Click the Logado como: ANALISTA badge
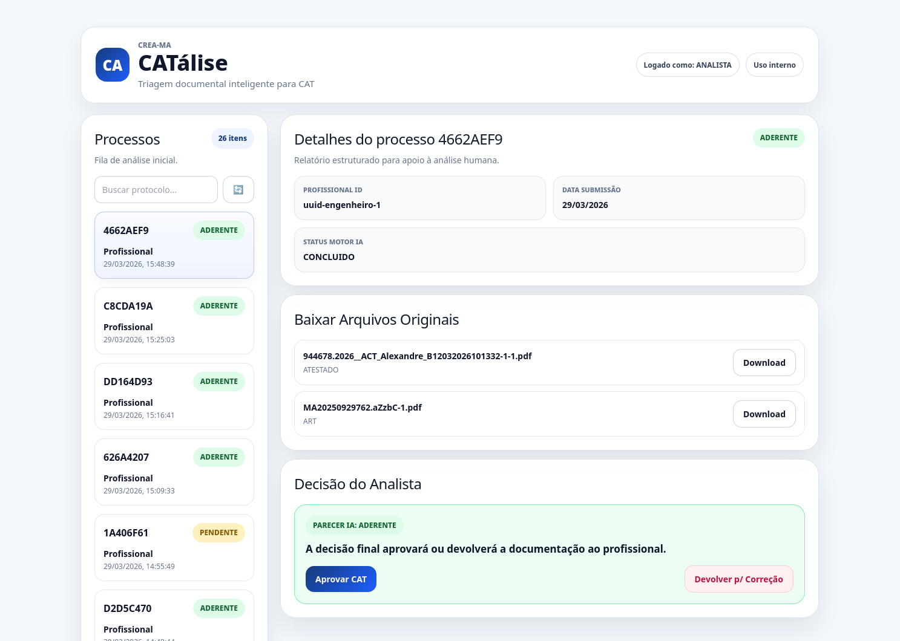Viewport: 900px width, 641px height. click(x=687, y=65)
